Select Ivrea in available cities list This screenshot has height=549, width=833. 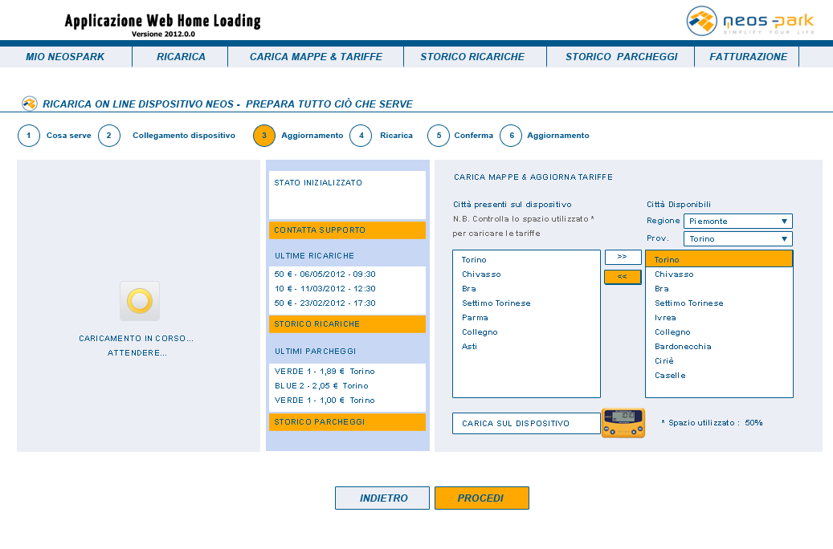[666, 318]
